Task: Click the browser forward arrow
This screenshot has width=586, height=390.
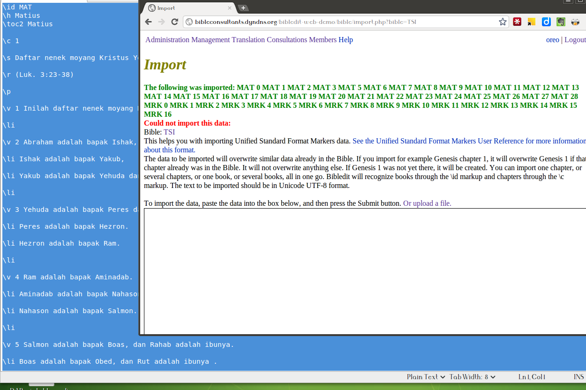Action: coord(162,22)
